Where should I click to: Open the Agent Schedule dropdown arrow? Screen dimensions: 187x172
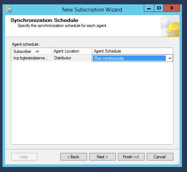[x=170, y=58]
